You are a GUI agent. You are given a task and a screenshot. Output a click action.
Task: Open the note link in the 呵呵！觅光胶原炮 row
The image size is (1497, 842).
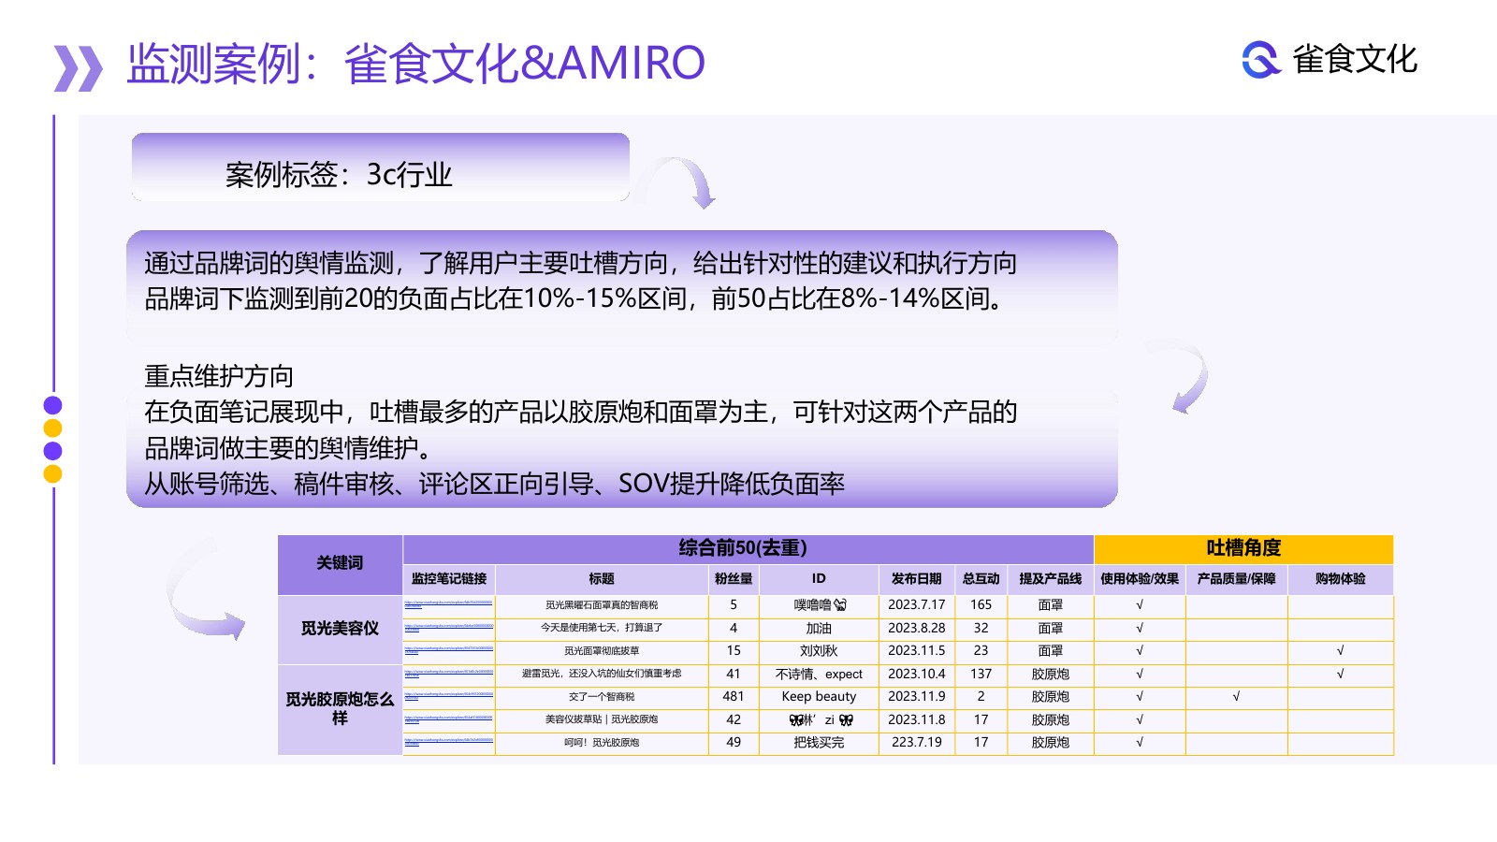pos(449,742)
